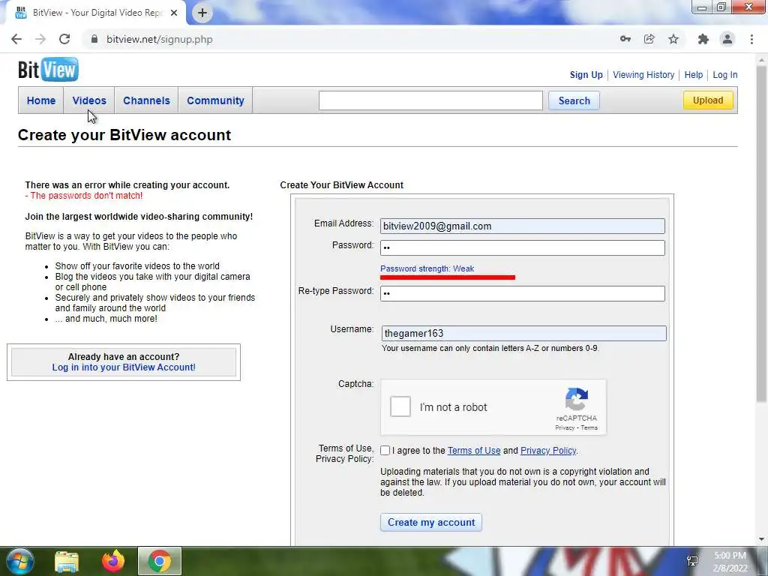Open File Explorer from taskbar
The width and height of the screenshot is (768, 576).
pyautogui.click(x=67, y=562)
